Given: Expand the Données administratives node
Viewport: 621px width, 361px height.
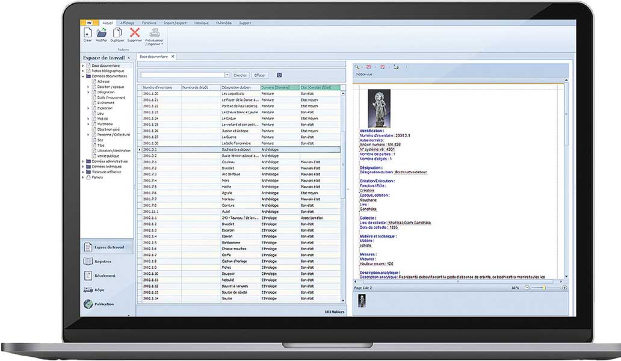Looking at the screenshot, I should coord(83,161).
